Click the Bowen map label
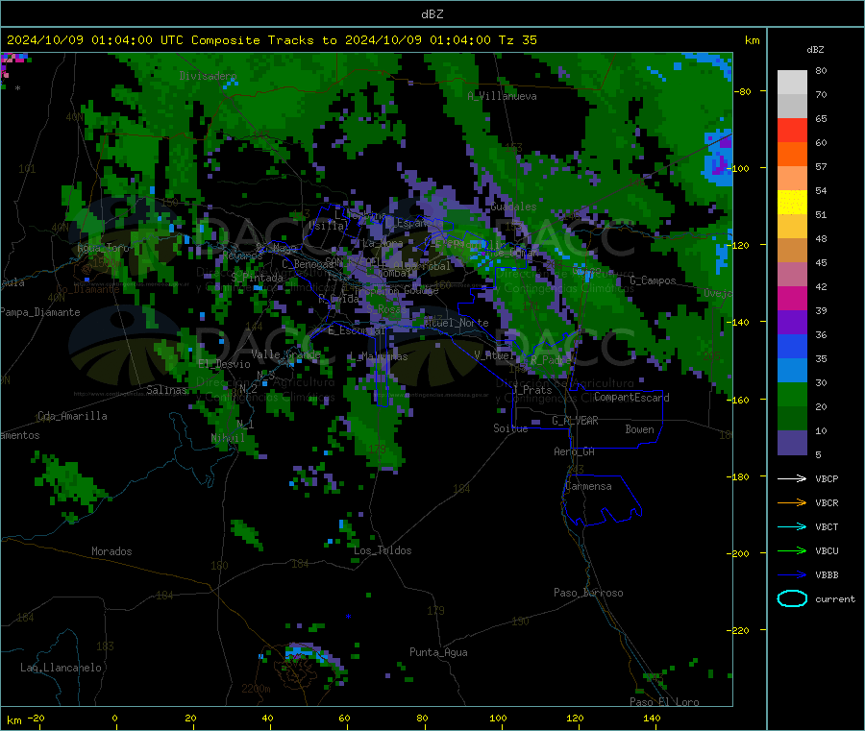This screenshot has height=731, width=865. (x=639, y=429)
